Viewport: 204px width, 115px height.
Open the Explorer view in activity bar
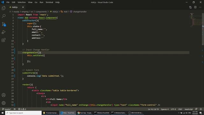(4, 8)
